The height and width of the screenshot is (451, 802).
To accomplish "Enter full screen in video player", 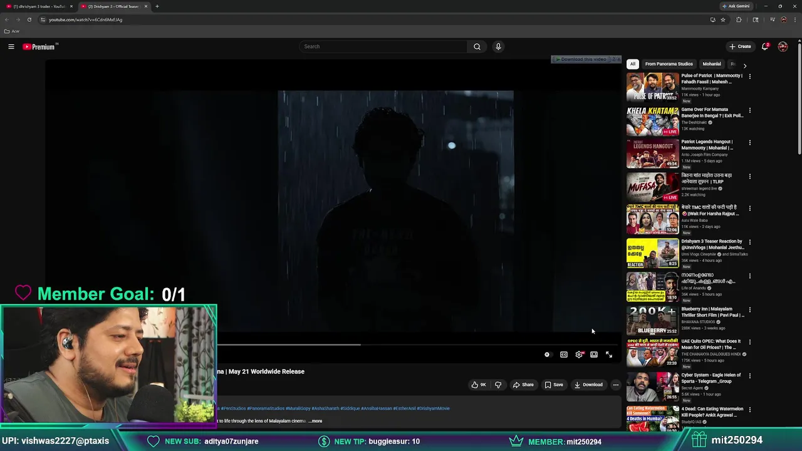I will (x=609, y=355).
